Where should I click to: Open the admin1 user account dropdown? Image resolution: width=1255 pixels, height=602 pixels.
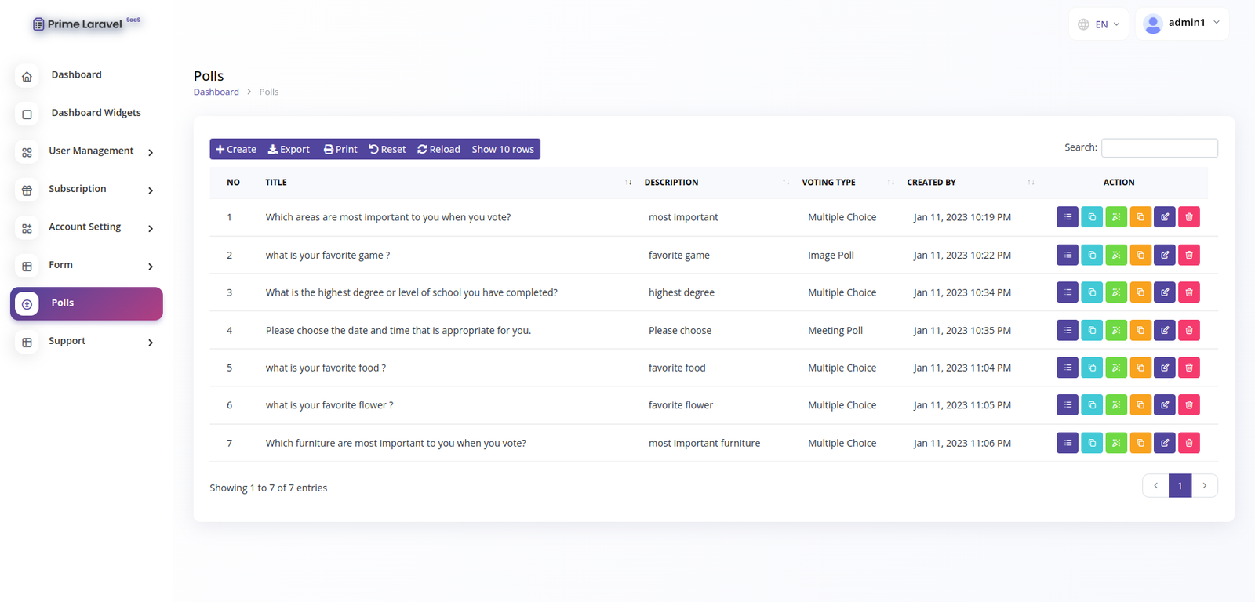(1181, 24)
